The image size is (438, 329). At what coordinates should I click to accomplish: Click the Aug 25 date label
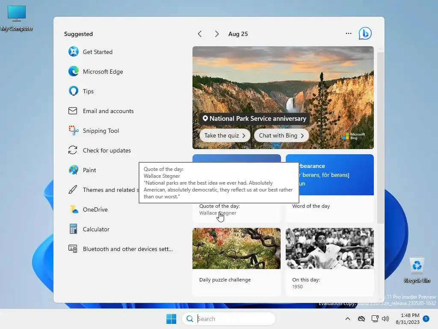[238, 34]
